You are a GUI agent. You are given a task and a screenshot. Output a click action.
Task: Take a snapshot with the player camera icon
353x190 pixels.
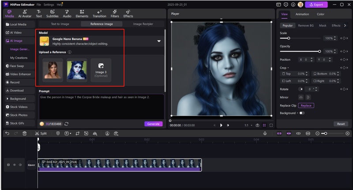pos(257,125)
